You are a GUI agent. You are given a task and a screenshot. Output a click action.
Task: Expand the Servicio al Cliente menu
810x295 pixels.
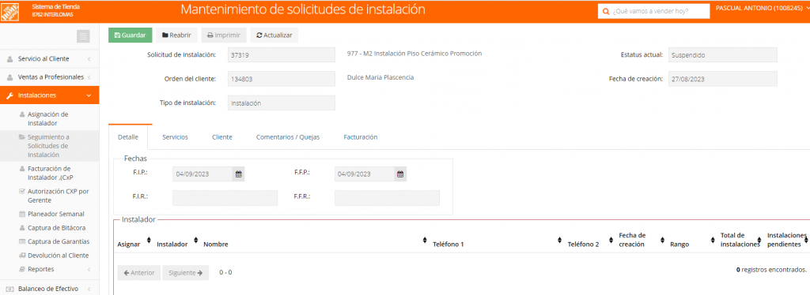(50, 59)
